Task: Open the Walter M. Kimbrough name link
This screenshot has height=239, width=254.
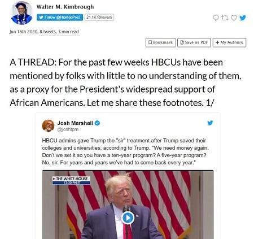Action: coord(65,7)
